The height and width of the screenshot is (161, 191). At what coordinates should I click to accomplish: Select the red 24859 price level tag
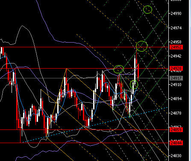pos(176,130)
